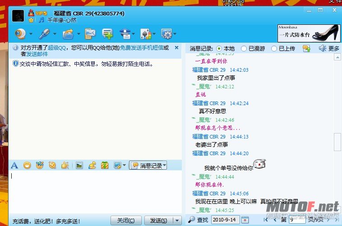
Task: Jump to first page of records
Action: 265,220
